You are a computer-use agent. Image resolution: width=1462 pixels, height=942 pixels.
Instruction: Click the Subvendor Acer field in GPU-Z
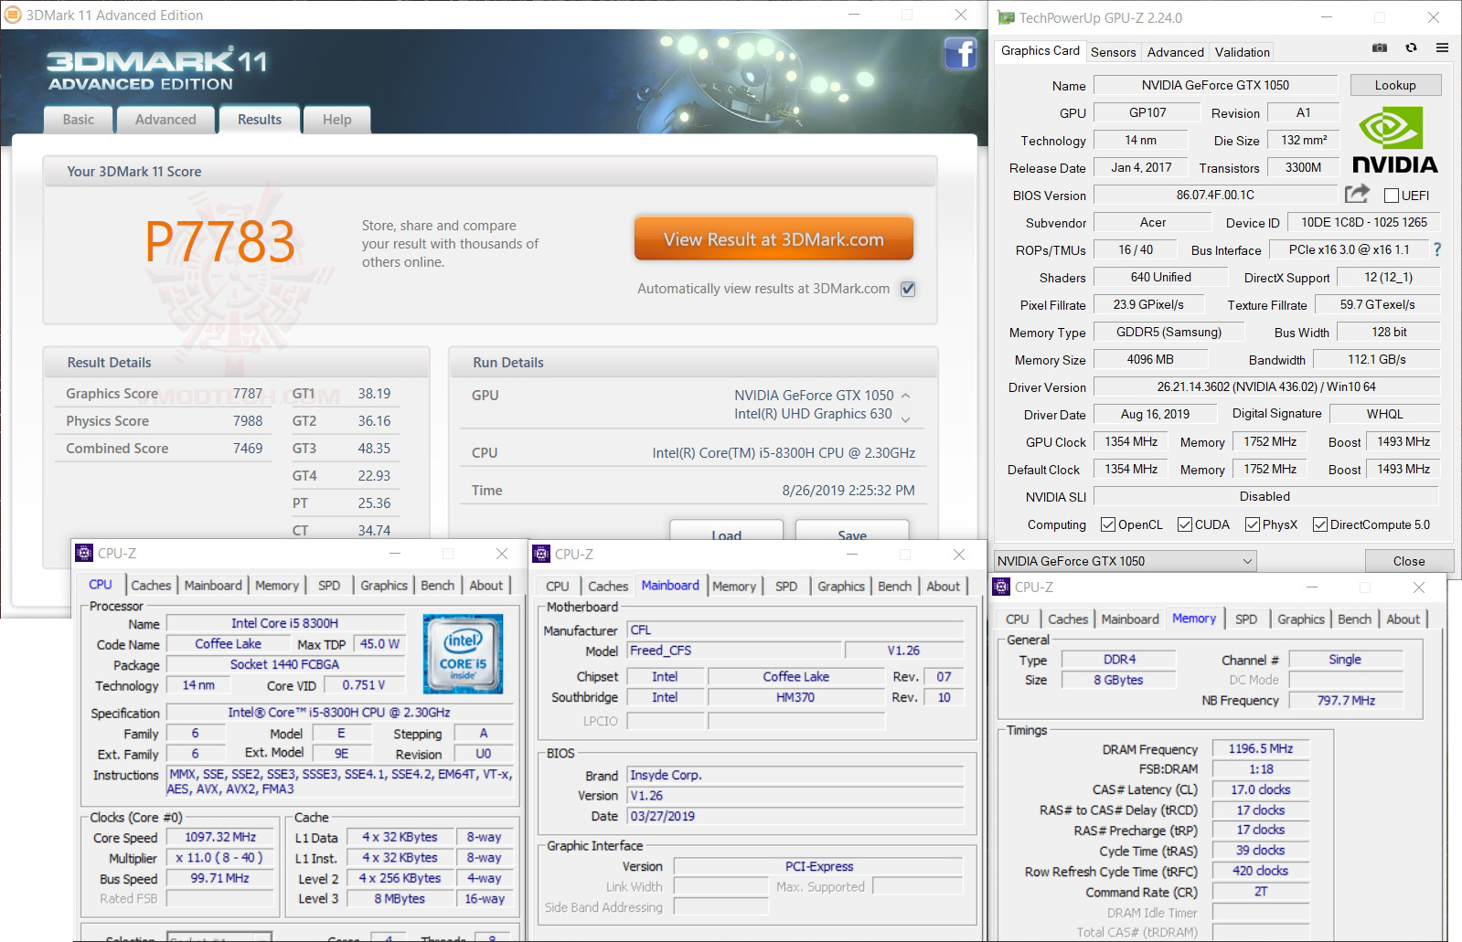(1153, 222)
